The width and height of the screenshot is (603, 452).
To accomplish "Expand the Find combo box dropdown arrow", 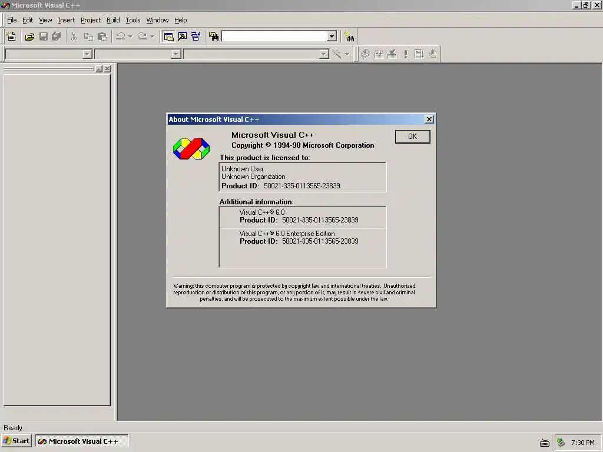I will click(332, 36).
